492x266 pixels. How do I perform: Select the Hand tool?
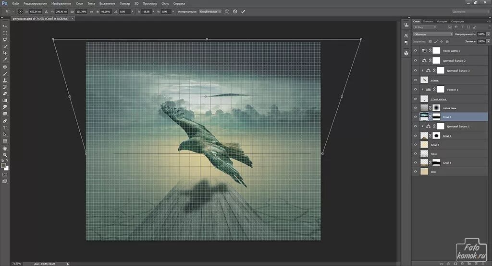5,148
